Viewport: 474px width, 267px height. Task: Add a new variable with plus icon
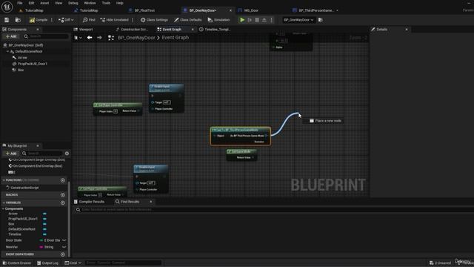(x=62, y=202)
